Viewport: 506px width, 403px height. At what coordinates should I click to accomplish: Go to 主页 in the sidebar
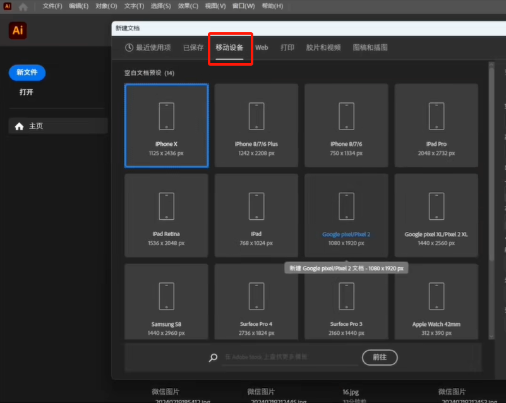(58, 126)
